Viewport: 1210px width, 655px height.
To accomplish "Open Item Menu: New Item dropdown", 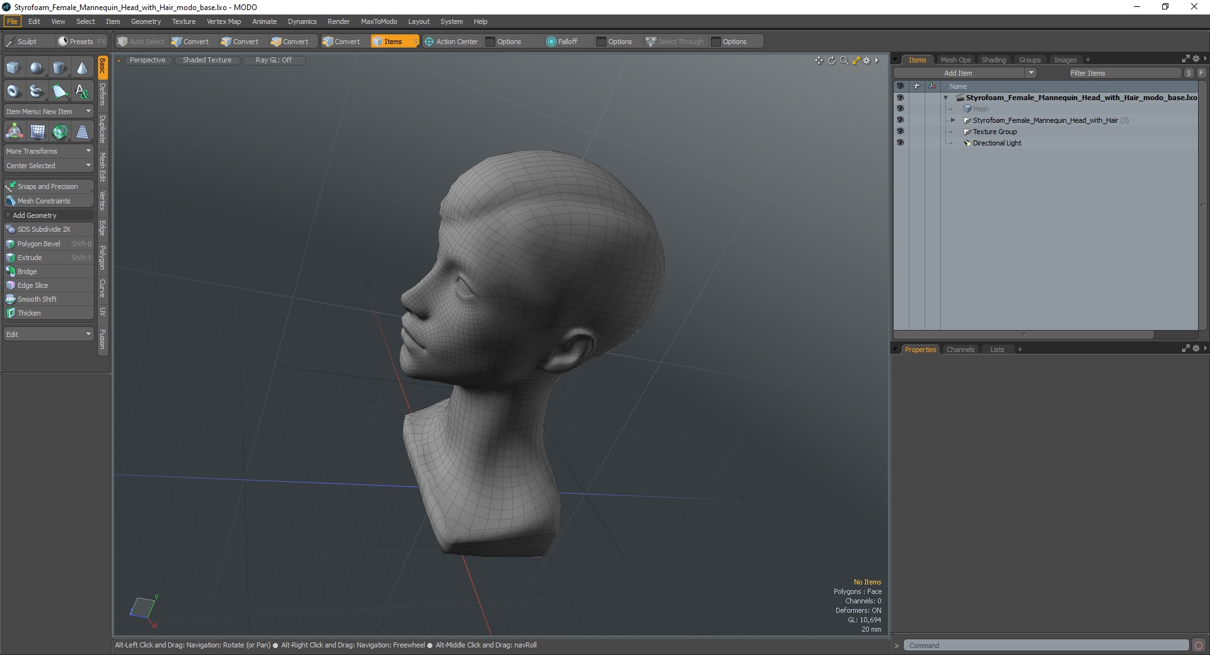I will click(x=49, y=111).
